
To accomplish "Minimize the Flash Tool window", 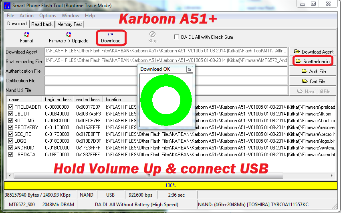I will click(303, 4).
